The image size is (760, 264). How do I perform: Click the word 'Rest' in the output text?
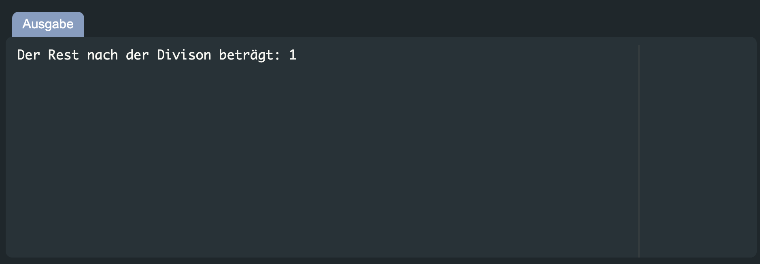[x=63, y=55]
